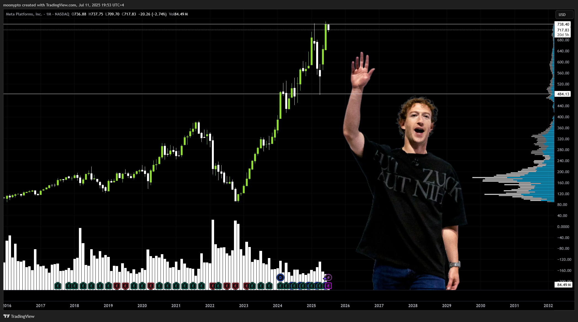Open the magenta upcoming earnings E marker

[328, 286]
